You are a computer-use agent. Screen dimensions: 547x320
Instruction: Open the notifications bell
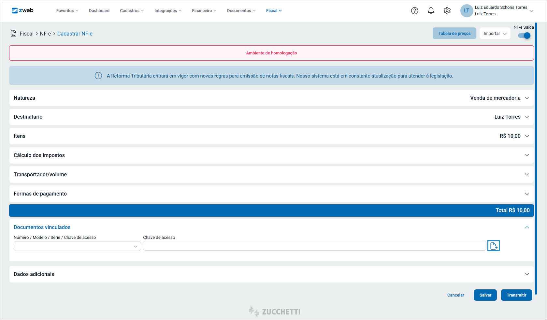(431, 11)
